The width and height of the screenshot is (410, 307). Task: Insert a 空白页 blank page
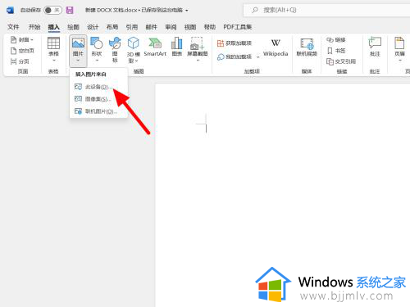[x=22, y=51]
